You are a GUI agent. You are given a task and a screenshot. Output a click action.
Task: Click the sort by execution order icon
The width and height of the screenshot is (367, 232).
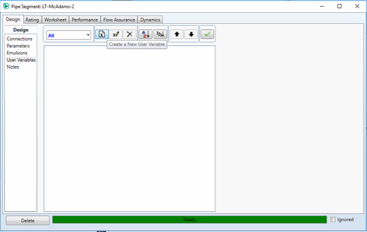coord(160,34)
